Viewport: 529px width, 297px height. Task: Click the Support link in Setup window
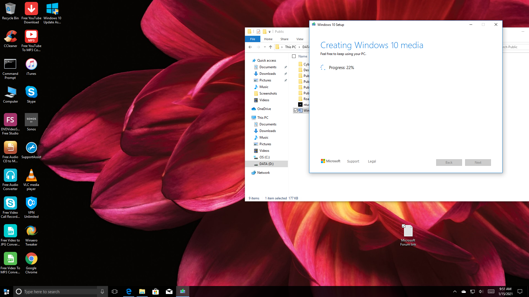[353, 161]
